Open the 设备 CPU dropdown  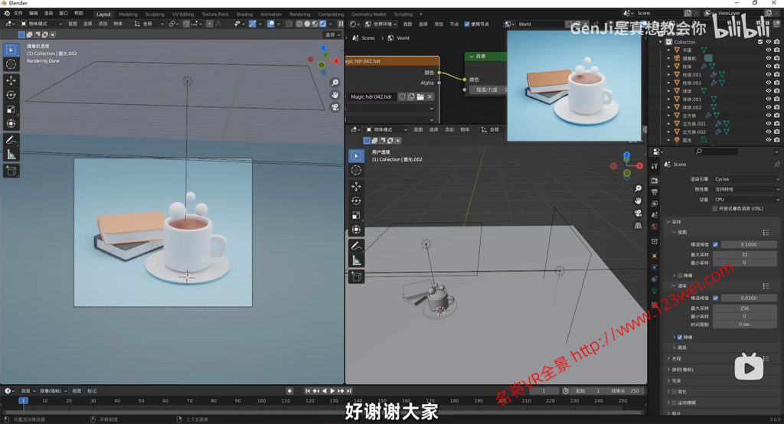click(746, 199)
